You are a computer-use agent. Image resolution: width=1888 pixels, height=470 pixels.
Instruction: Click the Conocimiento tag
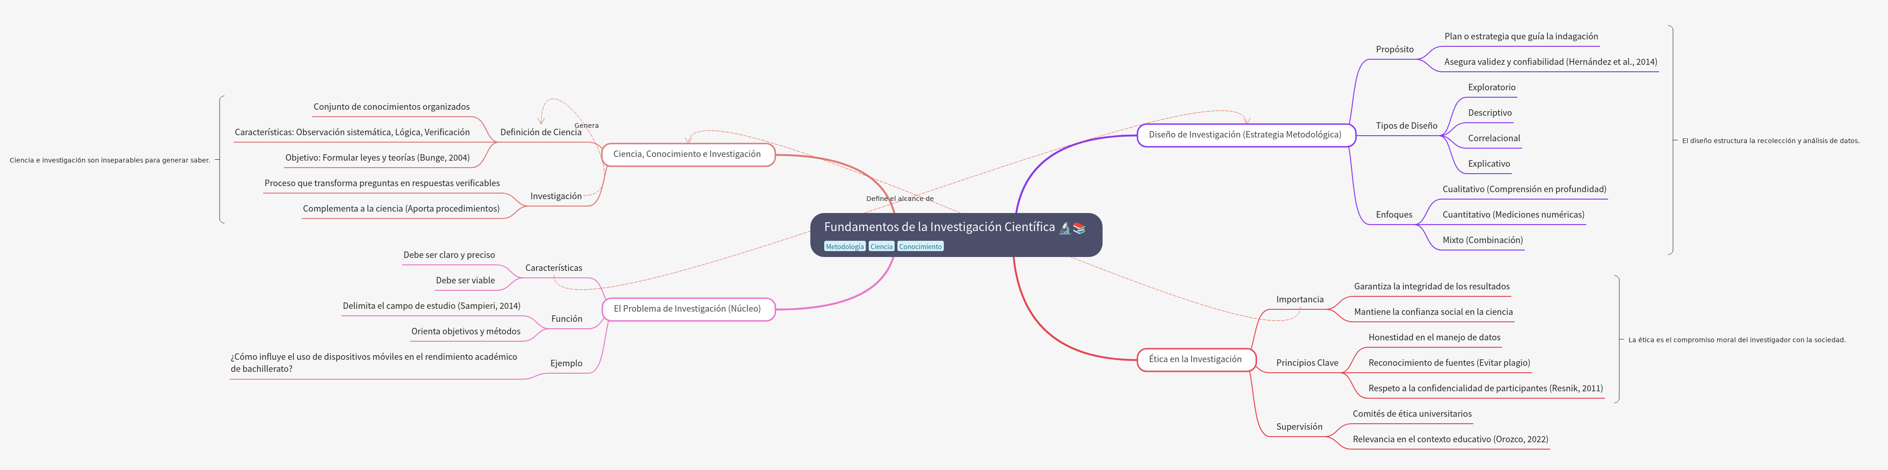point(920,247)
